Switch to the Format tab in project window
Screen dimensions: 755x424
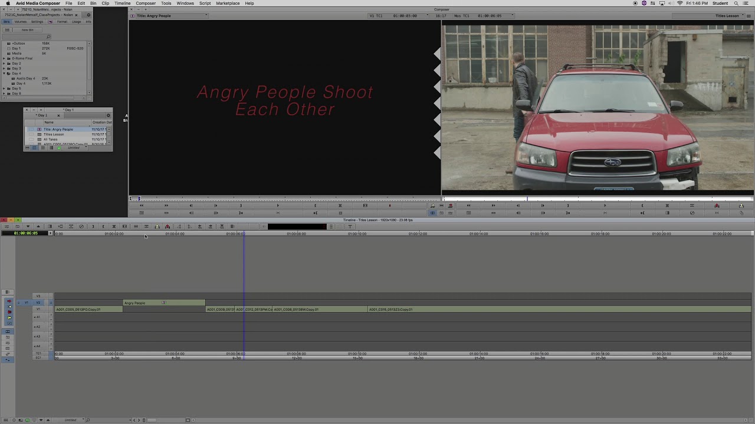click(x=62, y=22)
